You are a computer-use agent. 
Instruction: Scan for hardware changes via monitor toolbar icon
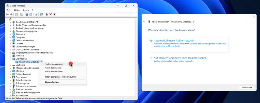coord(41,14)
